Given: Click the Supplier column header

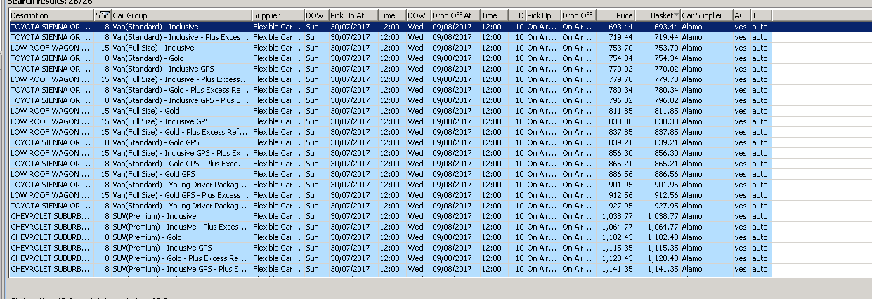Looking at the screenshot, I should click(x=278, y=15).
